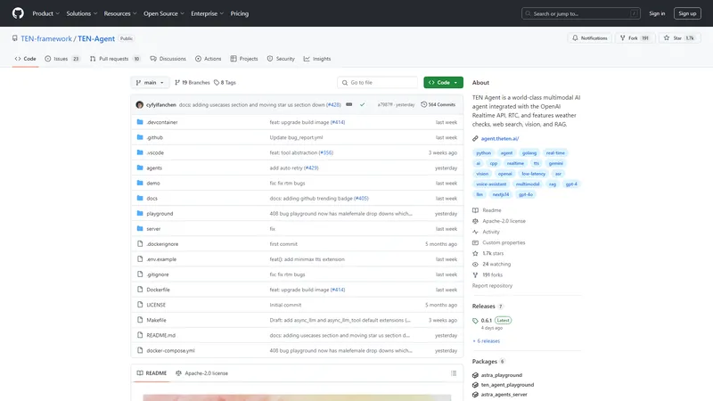Open docker-compose.yml file
This screenshot has width=713, height=401.
tap(170, 350)
